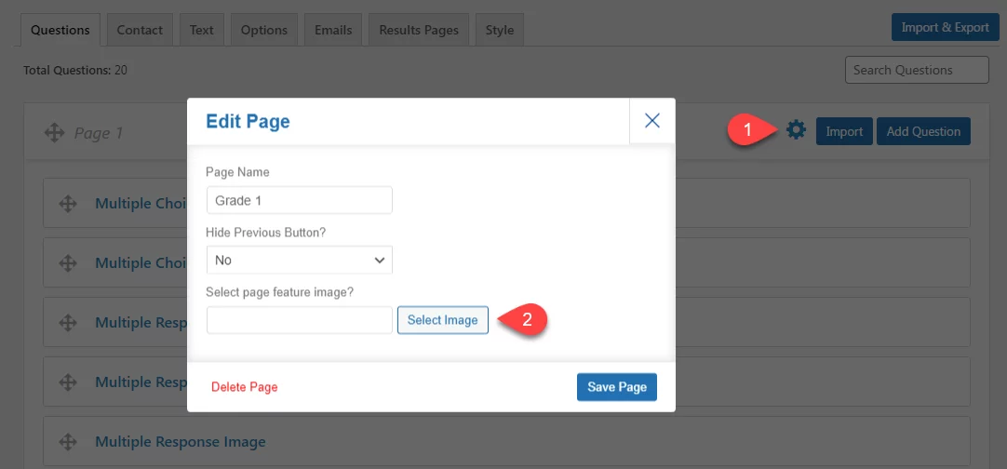Switch to the Style tab
The width and height of the screenshot is (1007, 469).
[x=500, y=30]
